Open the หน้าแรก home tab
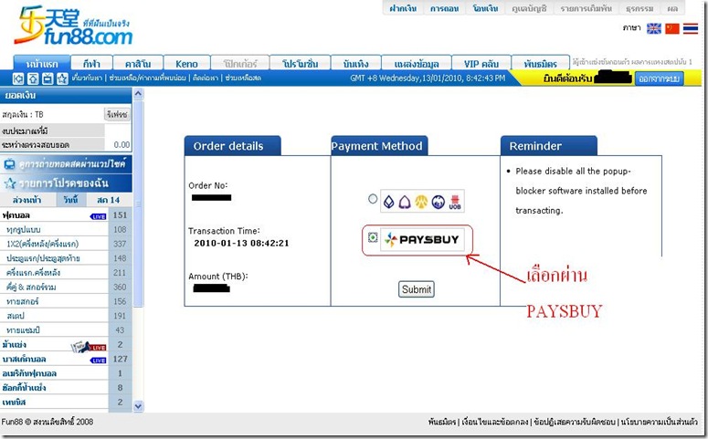Viewport: 708px width, 439px height. coord(42,64)
